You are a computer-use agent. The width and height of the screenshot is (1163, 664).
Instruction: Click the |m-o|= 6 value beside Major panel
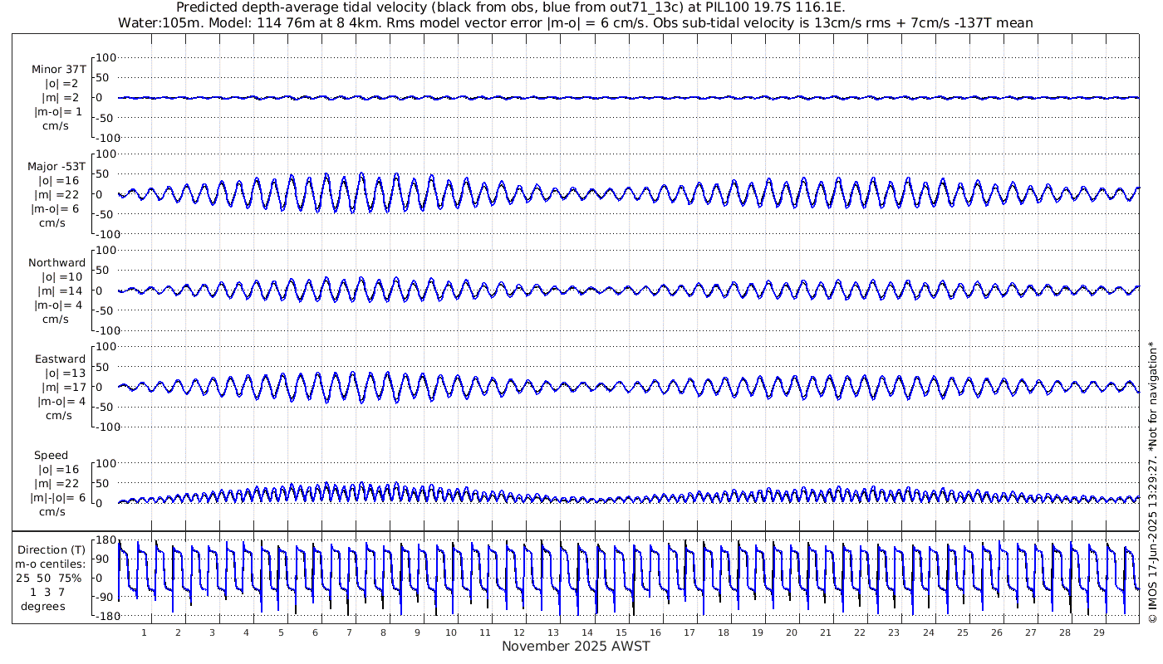(56, 209)
